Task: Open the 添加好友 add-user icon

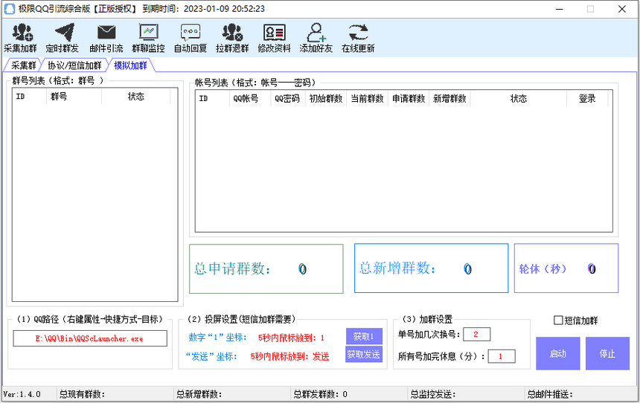Action: 316,38
